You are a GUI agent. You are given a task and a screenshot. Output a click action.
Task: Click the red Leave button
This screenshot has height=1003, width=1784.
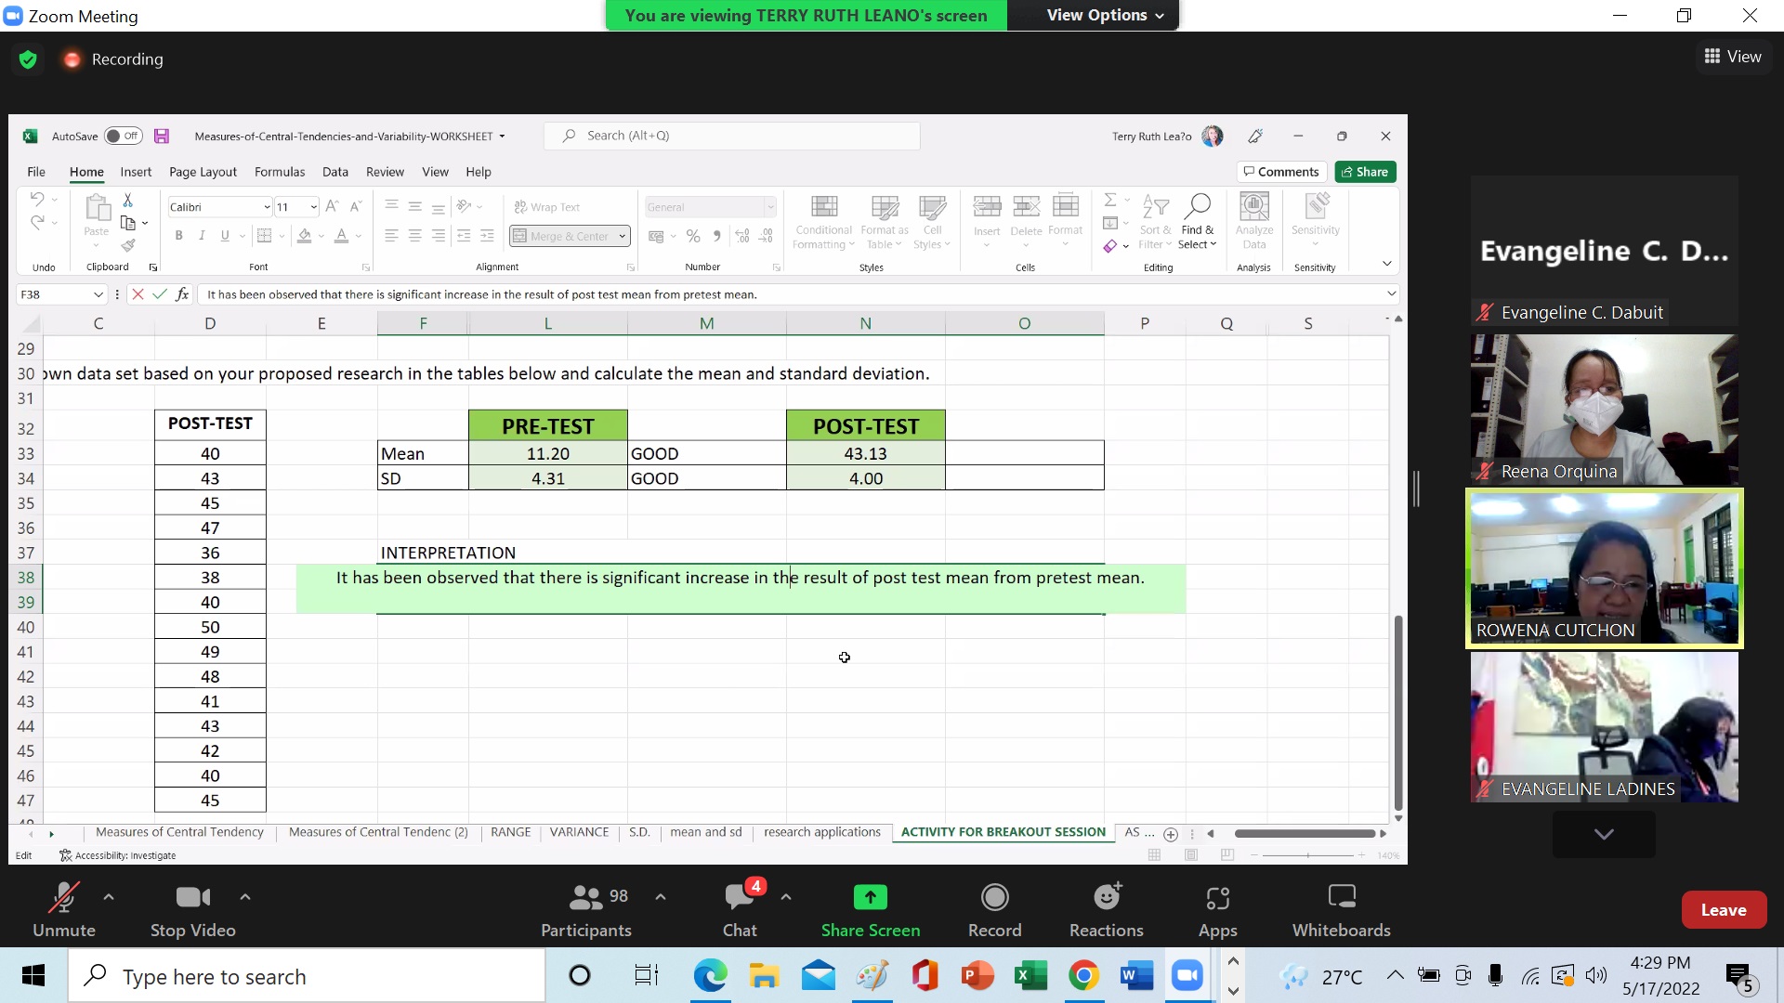1723,910
